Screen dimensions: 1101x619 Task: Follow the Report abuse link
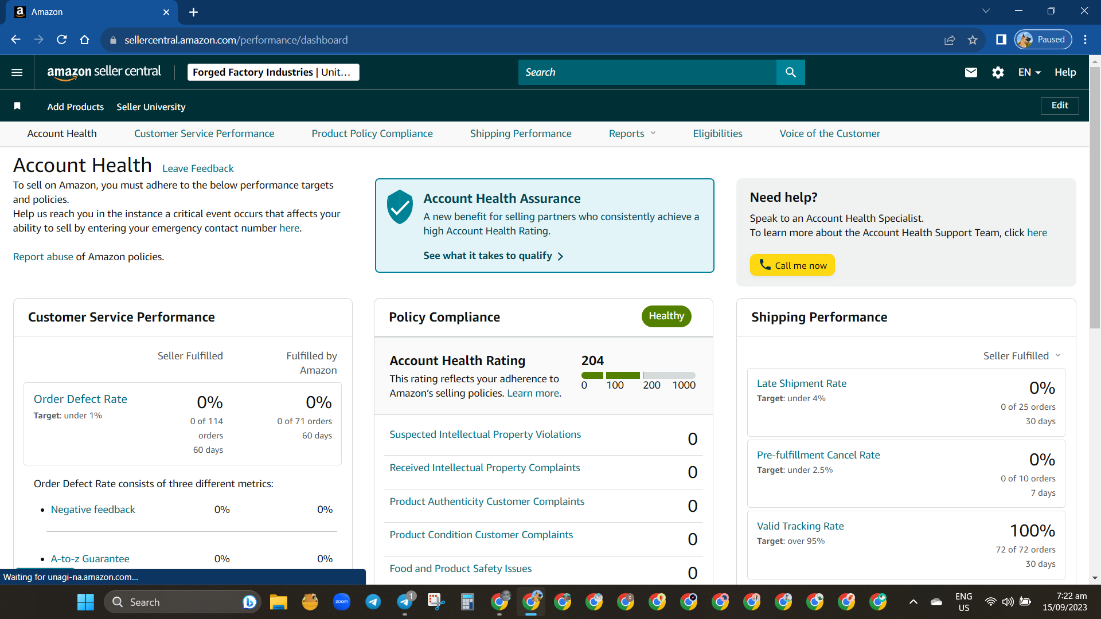pos(43,257)
